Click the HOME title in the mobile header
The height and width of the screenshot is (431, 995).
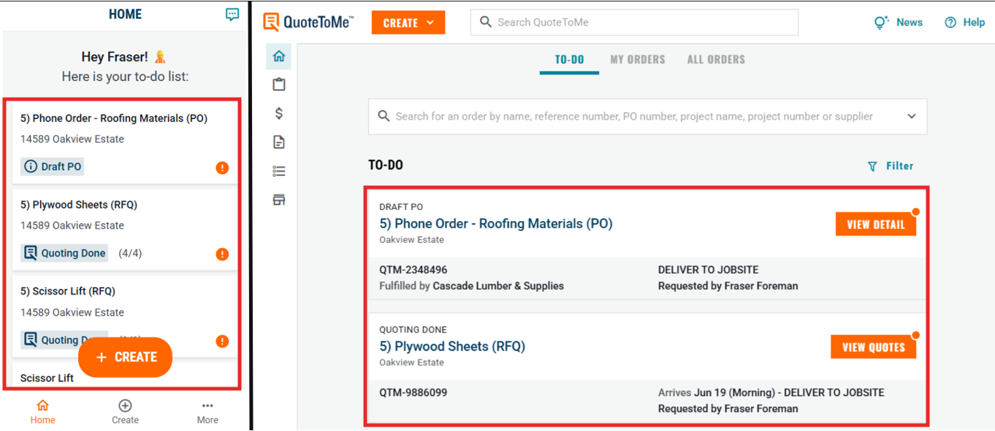tap(126, 14)
